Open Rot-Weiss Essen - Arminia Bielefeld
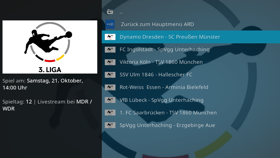The image size is (280, 158). pos(191,87)
